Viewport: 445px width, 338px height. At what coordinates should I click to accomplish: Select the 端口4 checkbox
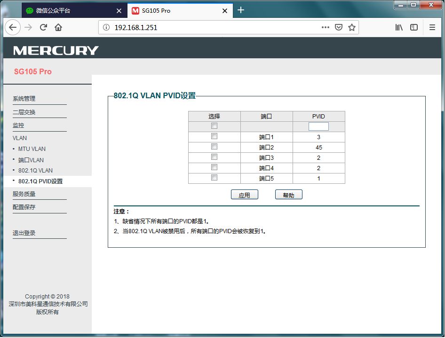tap(215, 167)
